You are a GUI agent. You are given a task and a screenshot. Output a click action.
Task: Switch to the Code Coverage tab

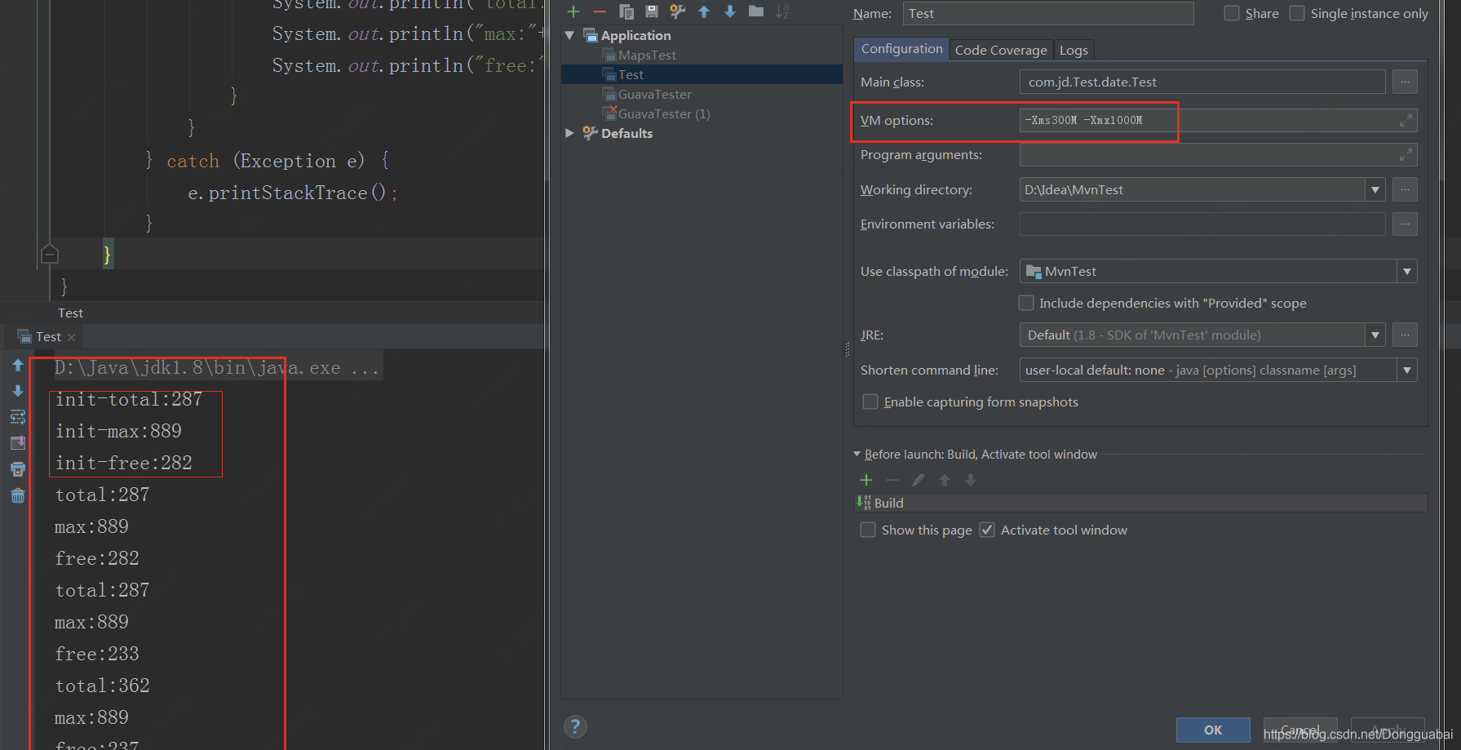point(1001,50)
